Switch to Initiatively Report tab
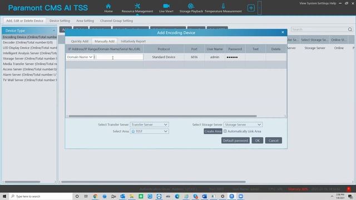Image resolution: width=356 pixels, height=200 pixels. (x=133, y=41)
